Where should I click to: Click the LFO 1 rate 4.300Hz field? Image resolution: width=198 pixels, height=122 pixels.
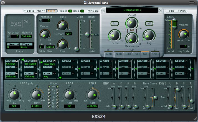37,106
